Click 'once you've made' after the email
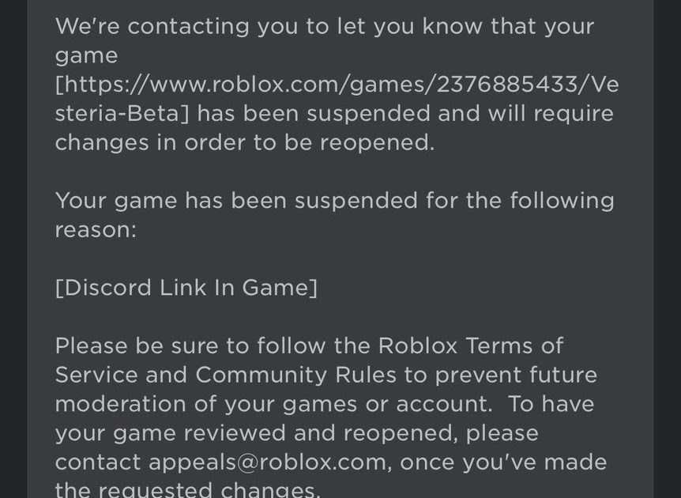 503,462
